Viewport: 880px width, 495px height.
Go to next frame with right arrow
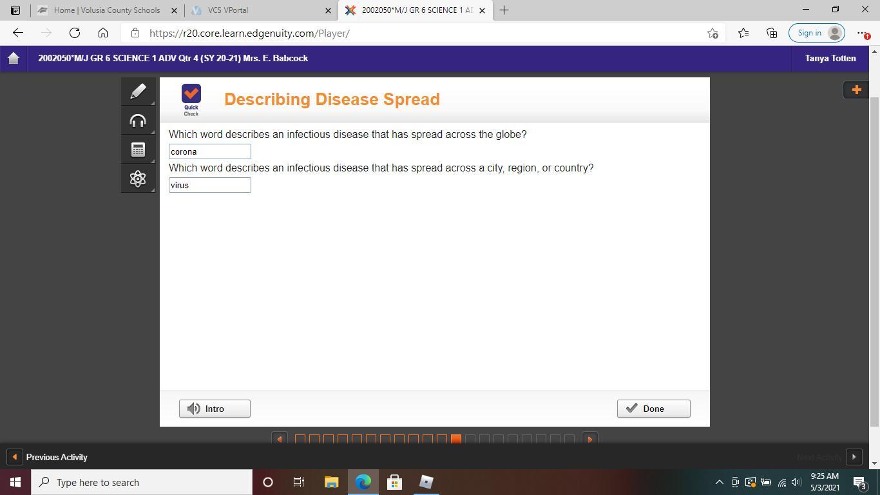pyautogui.click(x=589, y=439)
